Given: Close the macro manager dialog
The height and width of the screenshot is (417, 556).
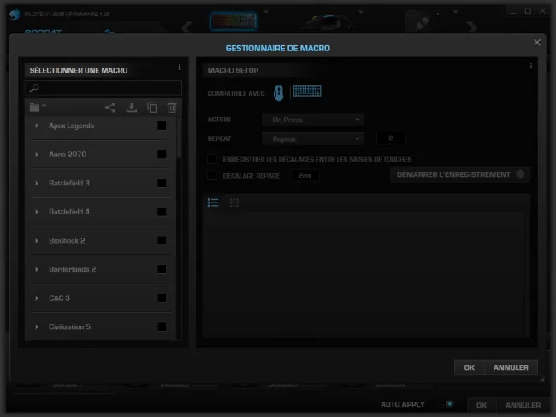Looking at the screenshot, I should 537,43.
